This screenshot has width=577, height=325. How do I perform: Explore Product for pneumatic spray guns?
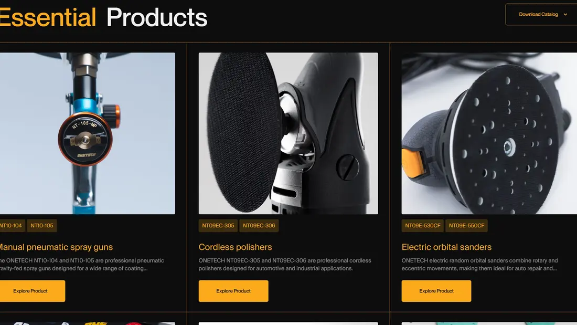tap(31, 291)
